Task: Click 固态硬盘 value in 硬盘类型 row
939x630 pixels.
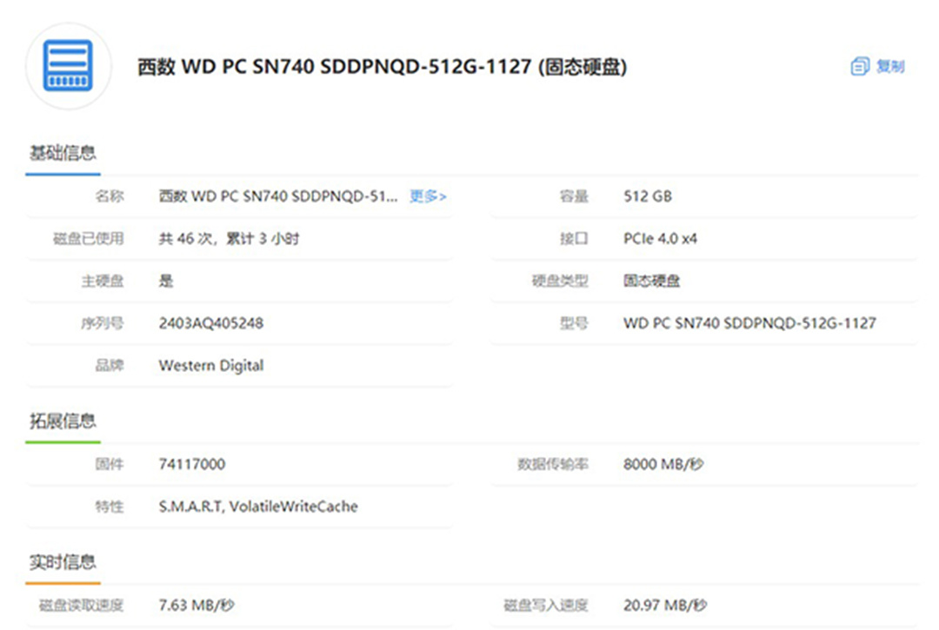Action: pos(651,281)
